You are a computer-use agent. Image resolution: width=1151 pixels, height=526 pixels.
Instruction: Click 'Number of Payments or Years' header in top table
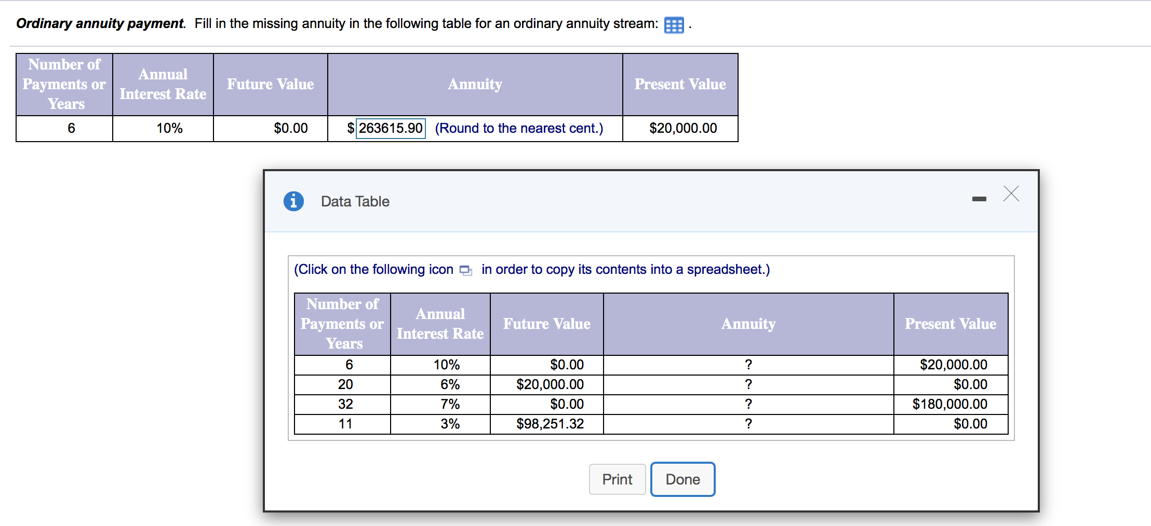[x=64, y=84]
